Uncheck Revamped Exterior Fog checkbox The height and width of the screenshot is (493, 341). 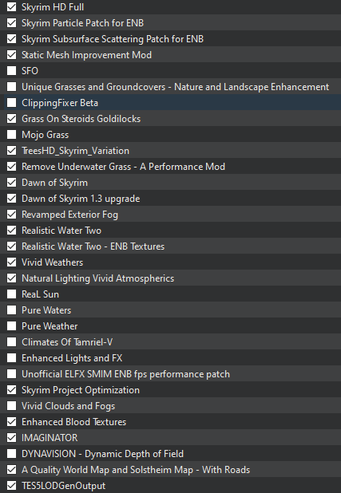click(12, 215)
